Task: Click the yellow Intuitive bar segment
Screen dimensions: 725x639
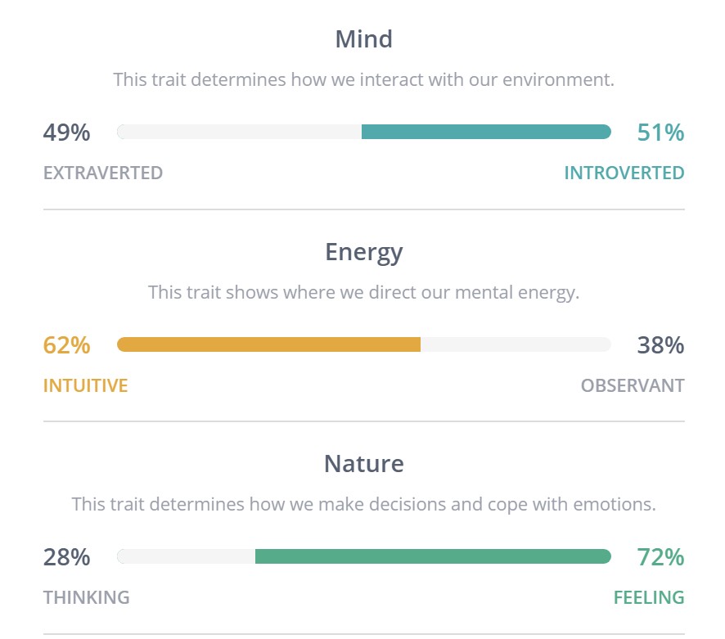Action: click(x=268, y=344)
